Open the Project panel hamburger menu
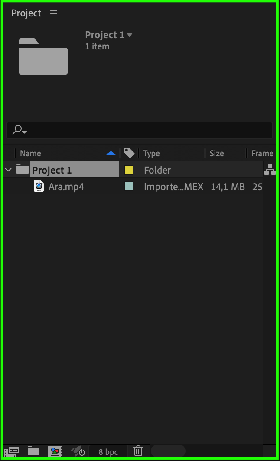280x461 pixels. (x=54, y=13)
